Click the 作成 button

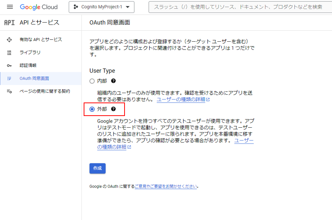tap(98, 168)
